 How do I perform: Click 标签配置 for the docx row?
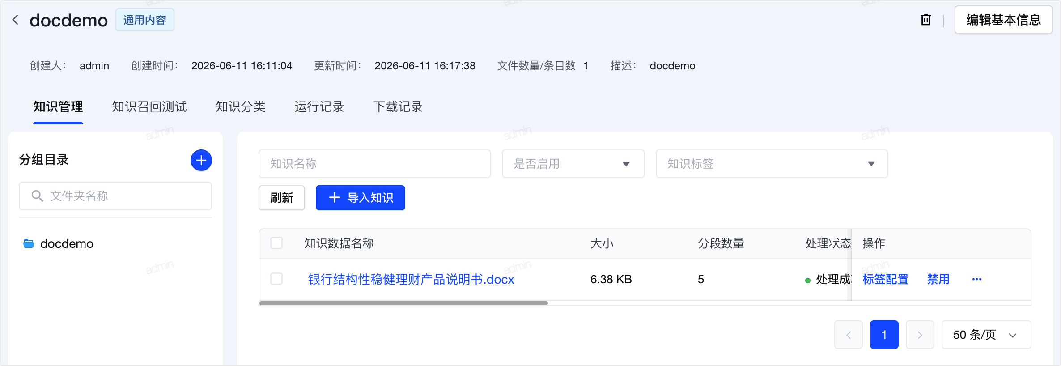[x=886, y=279]
